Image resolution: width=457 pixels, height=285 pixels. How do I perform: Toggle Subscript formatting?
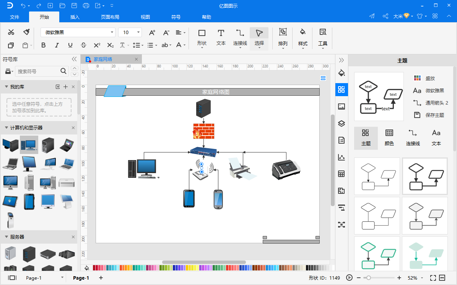(110, 45)
